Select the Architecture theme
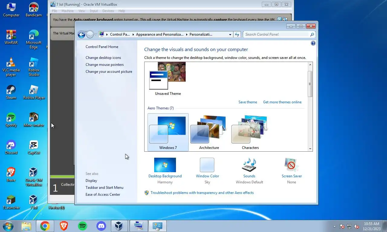 pos(209,132)
